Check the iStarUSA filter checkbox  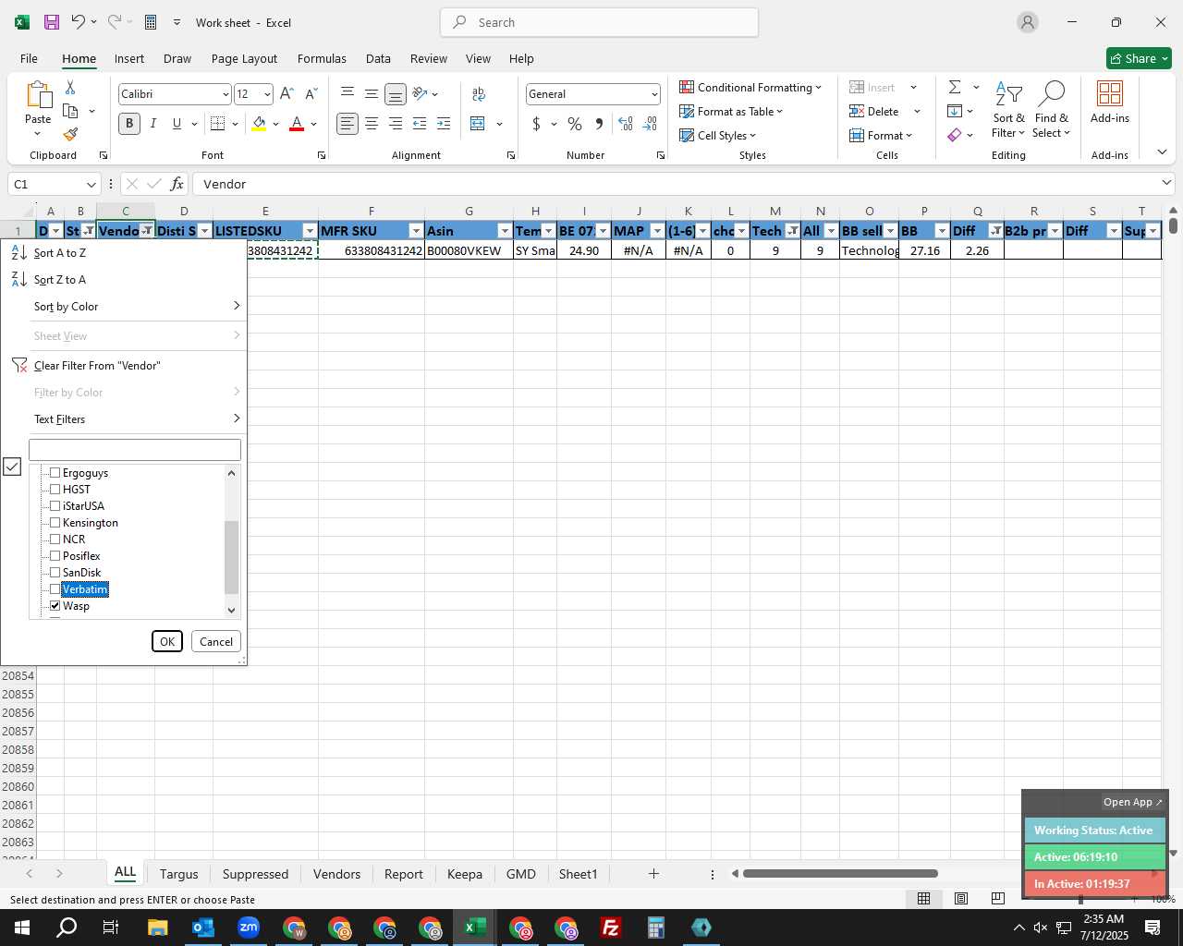click(55, 506)
